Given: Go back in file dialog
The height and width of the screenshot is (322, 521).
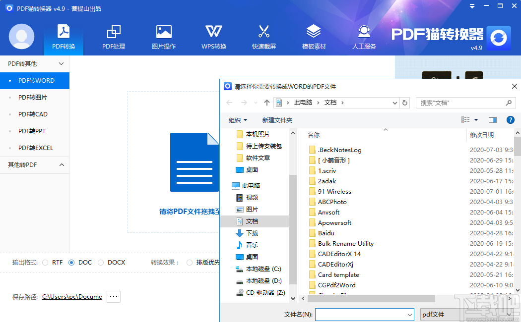Looking at the screenshot, I should (229, 103).
